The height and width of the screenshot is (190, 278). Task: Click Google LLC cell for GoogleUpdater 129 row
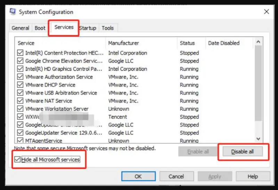tap(121, 133)
